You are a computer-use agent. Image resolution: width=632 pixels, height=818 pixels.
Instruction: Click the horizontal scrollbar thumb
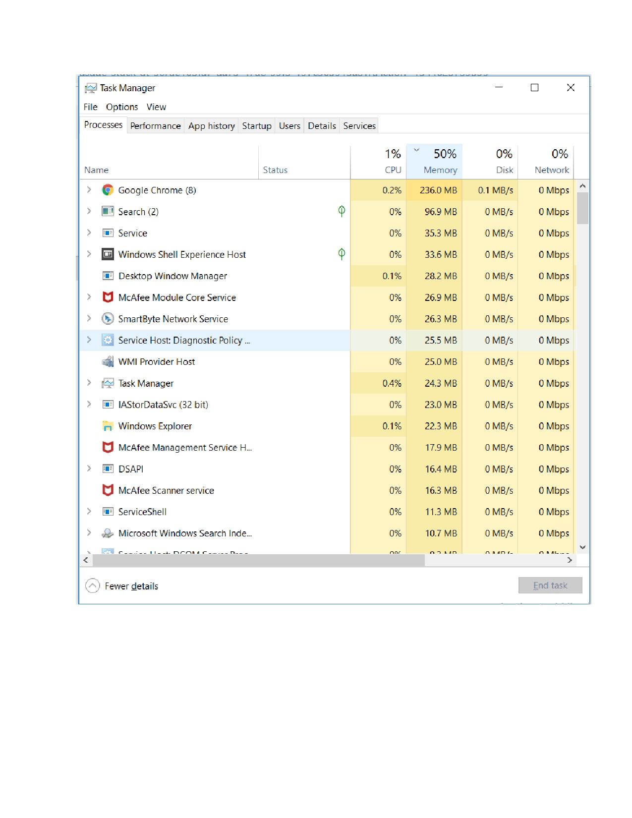coord(258,560)
